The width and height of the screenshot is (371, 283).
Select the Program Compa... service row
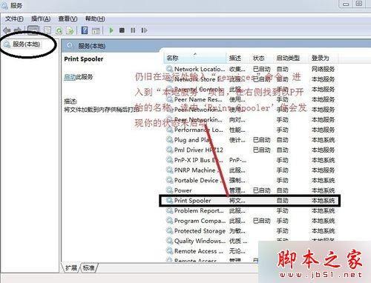click(x=251, y=221)
